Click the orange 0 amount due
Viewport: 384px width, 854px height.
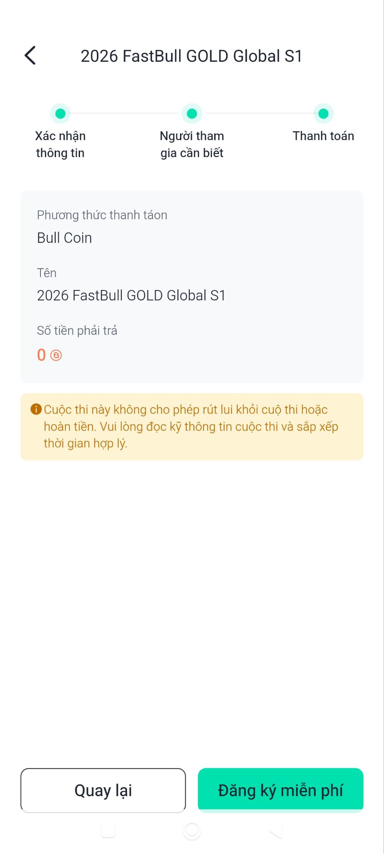click(41, 355)
